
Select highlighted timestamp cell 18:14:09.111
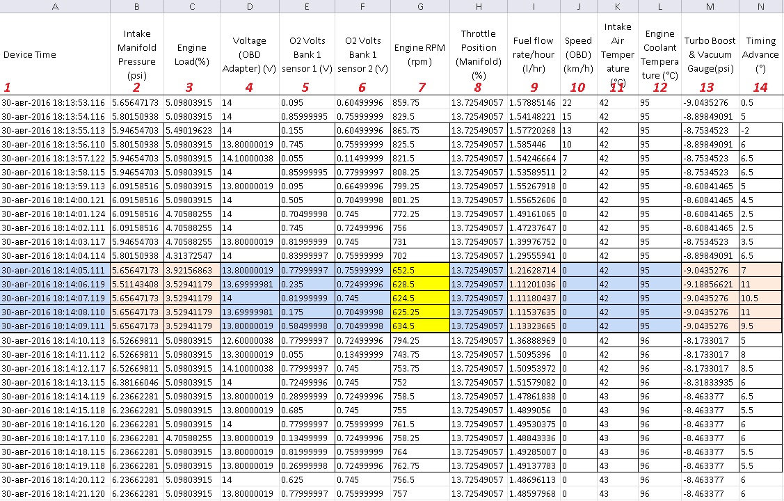pyautogui.click(x=55, y=326)
